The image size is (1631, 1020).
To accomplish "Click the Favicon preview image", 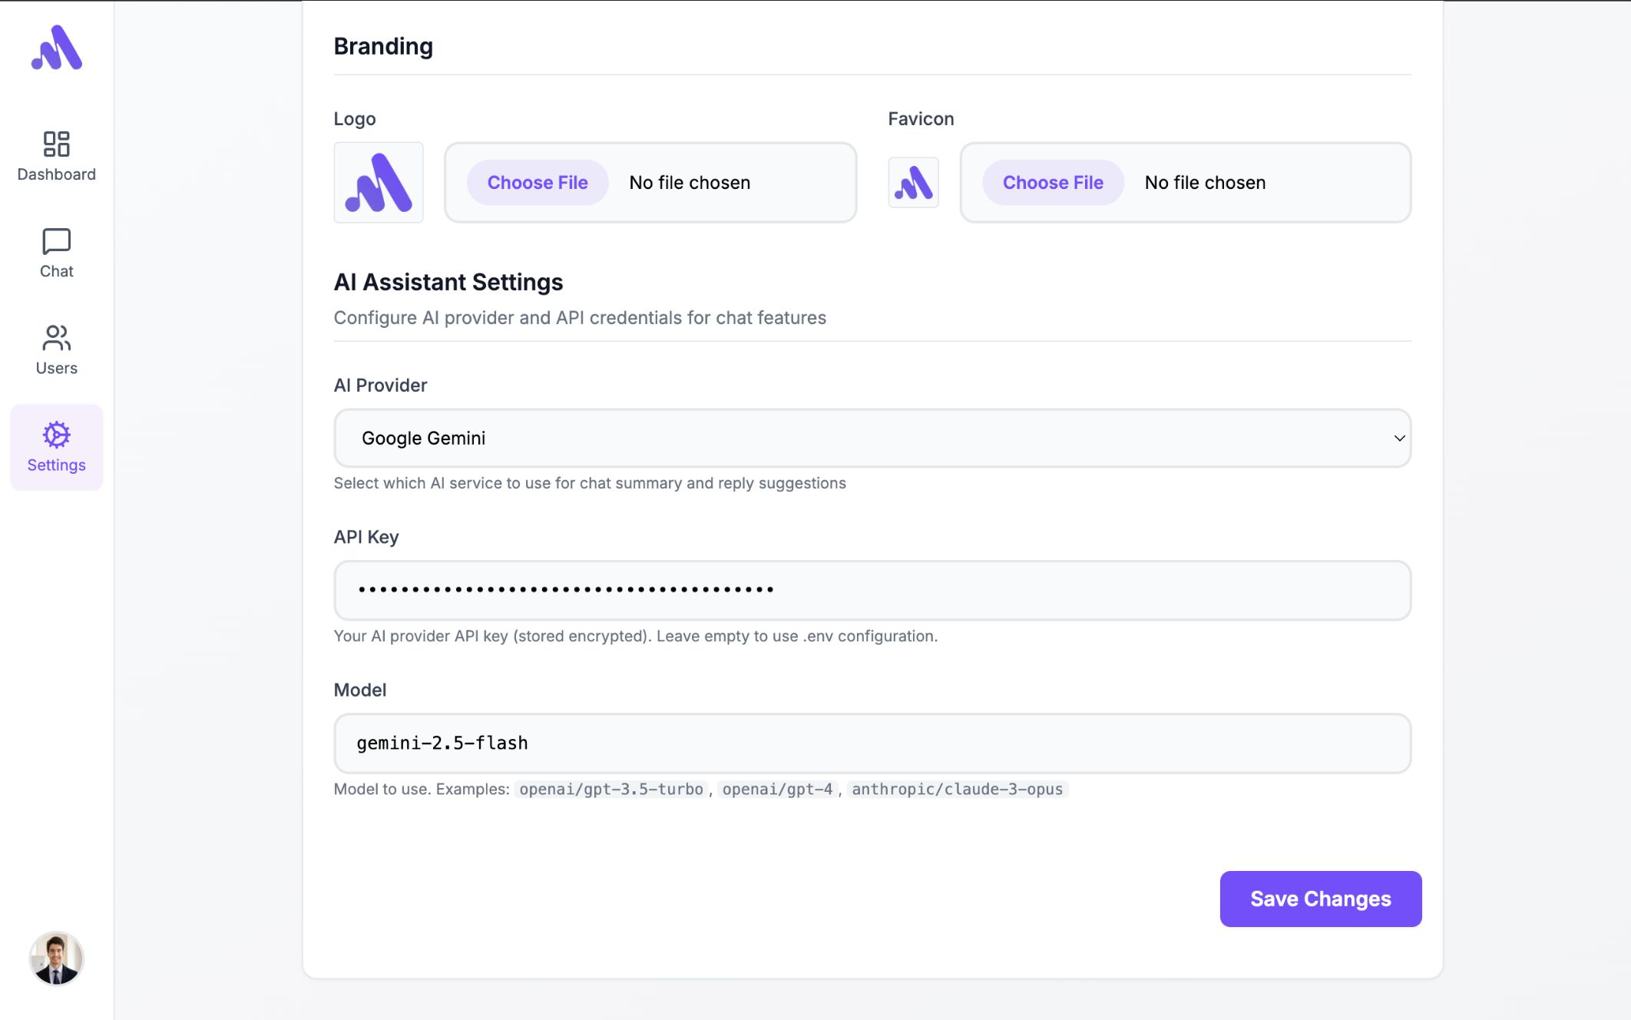I will pyautogui.click(x=913, y=183).
